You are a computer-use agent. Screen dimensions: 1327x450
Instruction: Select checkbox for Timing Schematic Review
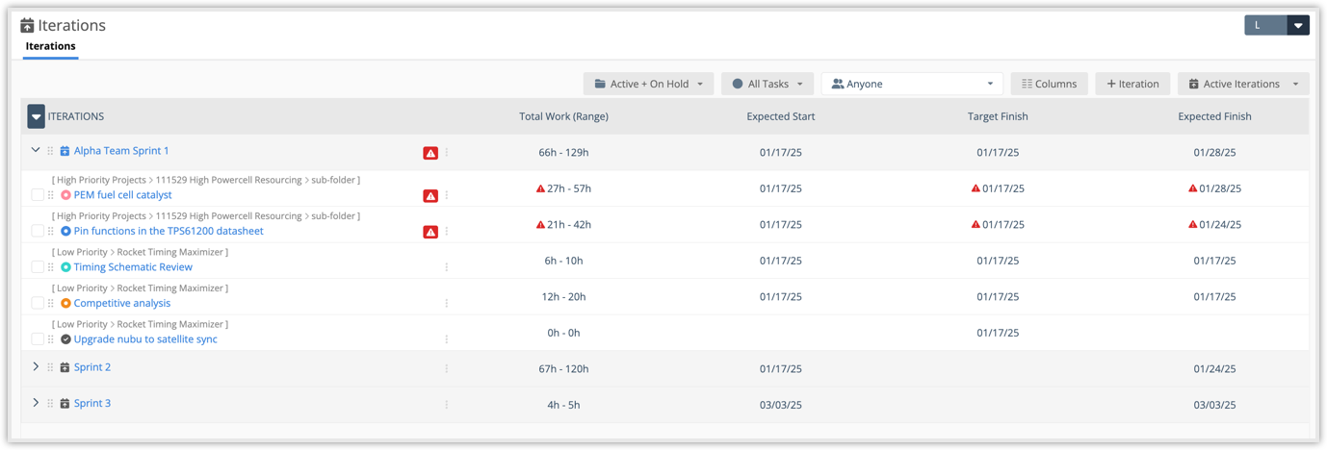[38, 267]
